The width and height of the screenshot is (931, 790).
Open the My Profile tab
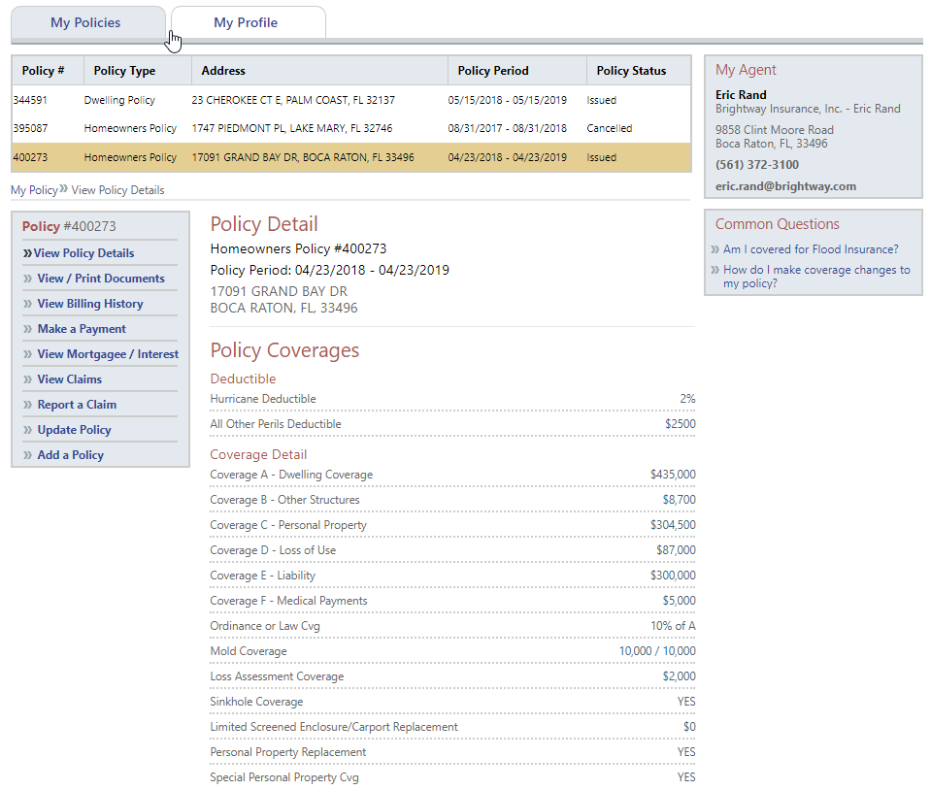tap(247, 22)
